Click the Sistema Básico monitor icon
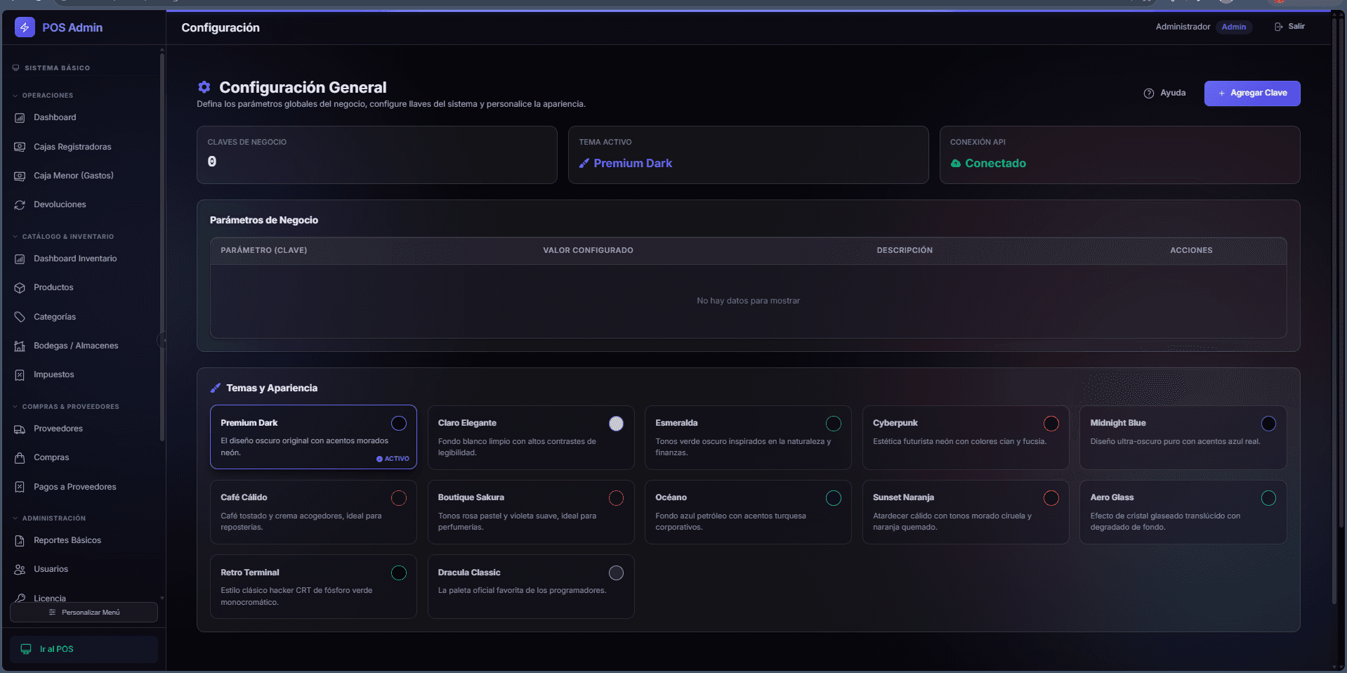Screen dimensions: 1347x673 coord(15,68)
